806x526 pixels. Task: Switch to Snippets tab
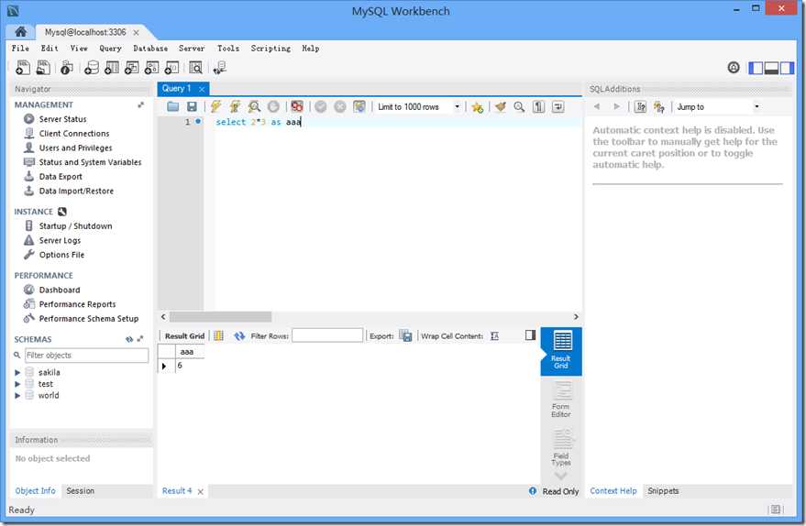(663, 490)
